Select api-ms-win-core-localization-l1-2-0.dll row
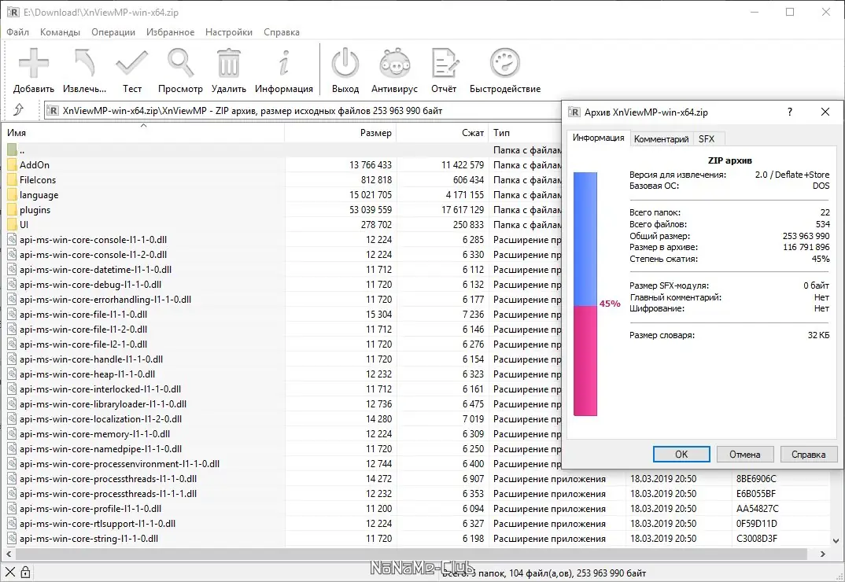The image size is (845, 582). coord(282,418)
